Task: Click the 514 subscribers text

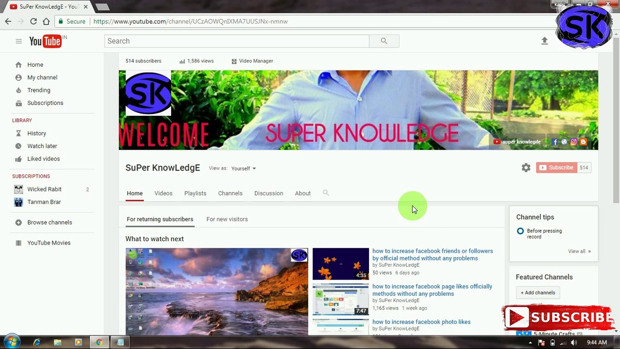Action: pyautogui.click(x=143, y=61)
